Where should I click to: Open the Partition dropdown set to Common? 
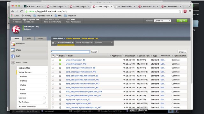162,21
